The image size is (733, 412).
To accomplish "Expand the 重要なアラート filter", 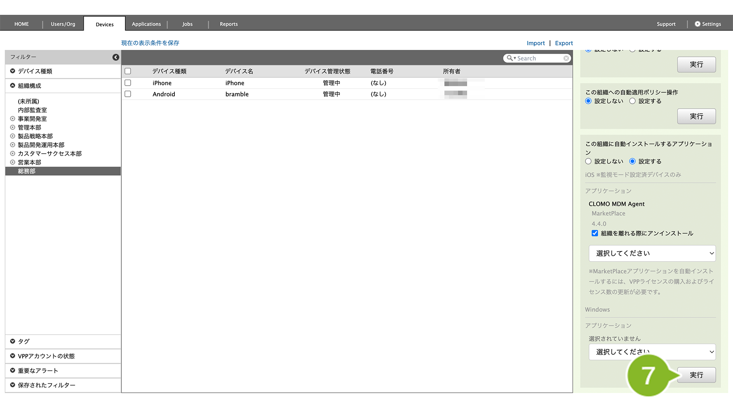I will click(13, 370).
